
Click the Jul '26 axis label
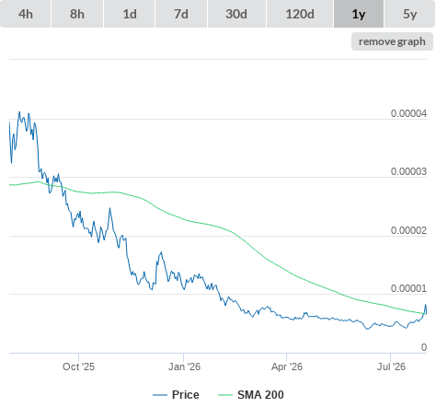tap(391, 367)
